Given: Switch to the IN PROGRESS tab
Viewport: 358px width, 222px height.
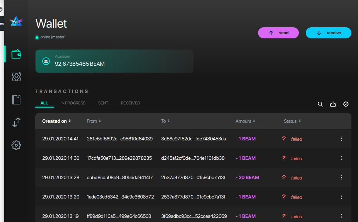Looking at the screenshot, I should tap(73, 103).
